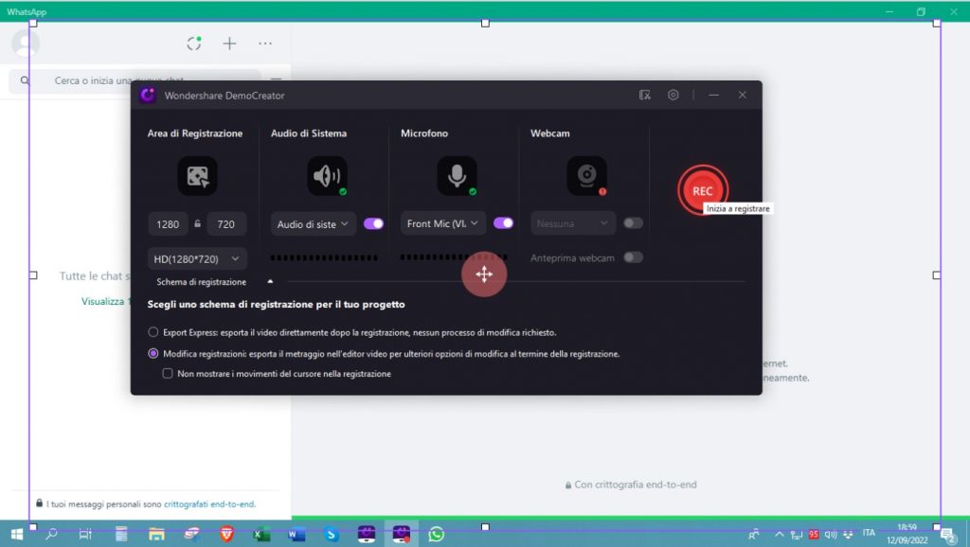Disable the Audio di Sistema toggle
This screenshot has width=970, height=547.
click(373, 222)
